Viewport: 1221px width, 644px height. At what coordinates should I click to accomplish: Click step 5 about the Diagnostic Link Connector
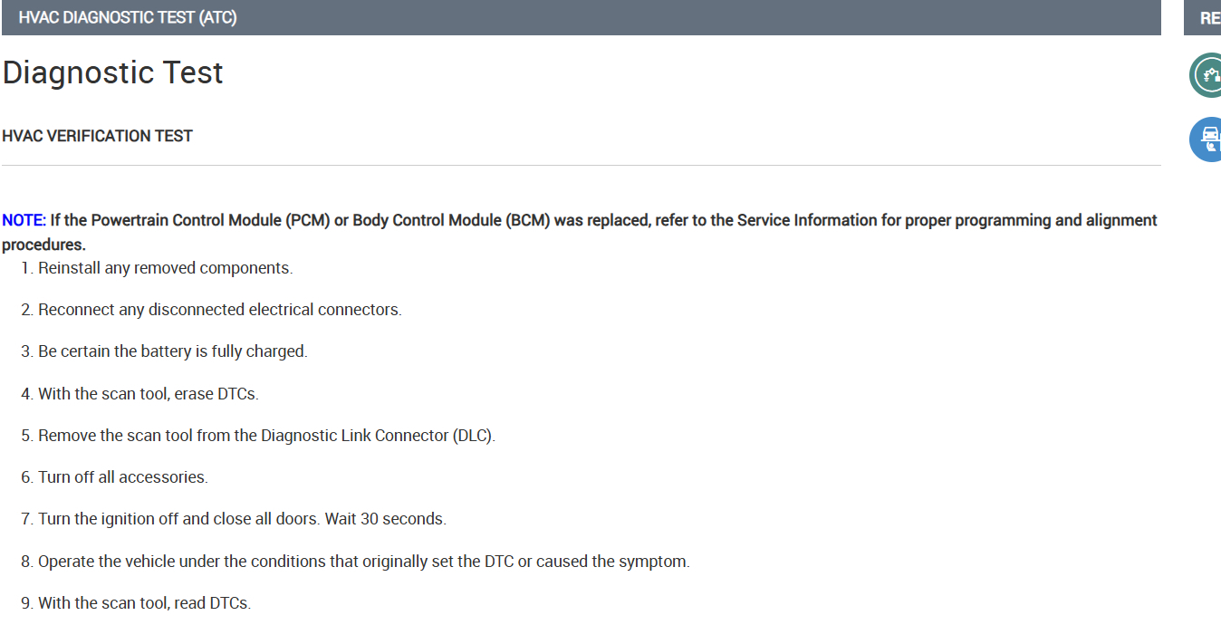(266, 436)
